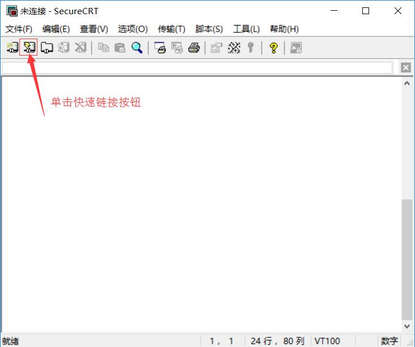Click the public key icon
The height and width of the screenshot is (347, 415).
[251, 48]
